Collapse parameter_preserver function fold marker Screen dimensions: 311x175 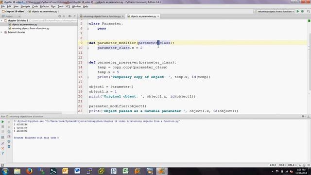coord(87,63)
